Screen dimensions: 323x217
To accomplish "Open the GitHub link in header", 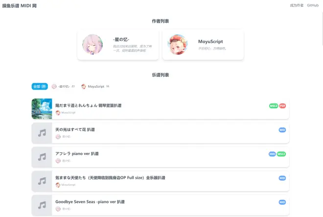I will [313, 5].
